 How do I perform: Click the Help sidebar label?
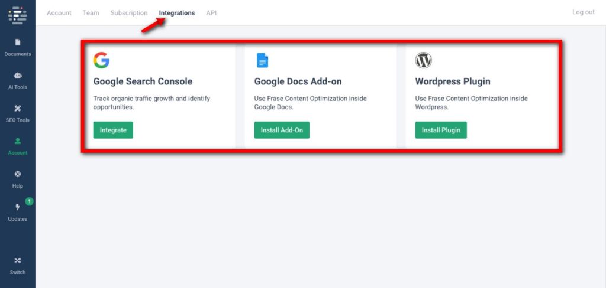coord(18,186)
